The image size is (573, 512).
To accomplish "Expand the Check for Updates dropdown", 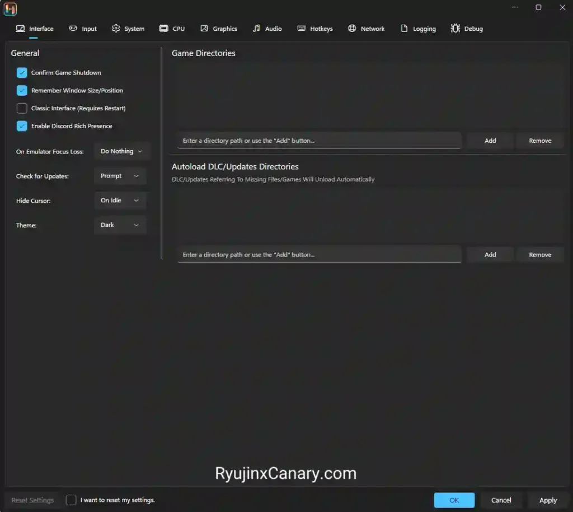I will point(120,176).
